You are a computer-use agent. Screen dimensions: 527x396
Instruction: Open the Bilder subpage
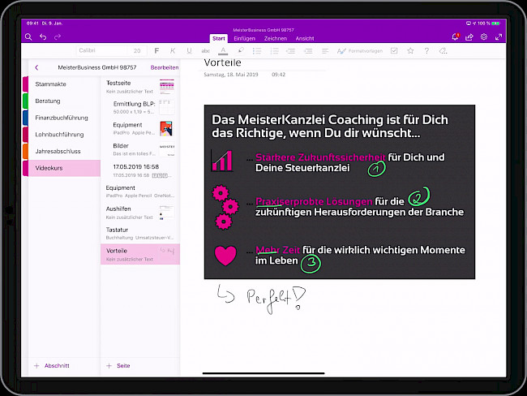coord(140,149)
